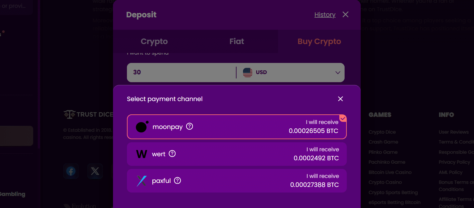Click the Facebook social icon
474x208 pixels.
coord(71,171)
